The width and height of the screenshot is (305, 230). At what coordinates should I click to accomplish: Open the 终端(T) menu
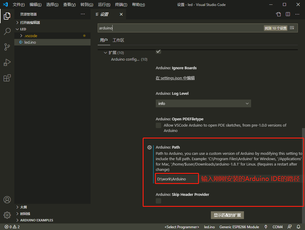click(121, 4)
